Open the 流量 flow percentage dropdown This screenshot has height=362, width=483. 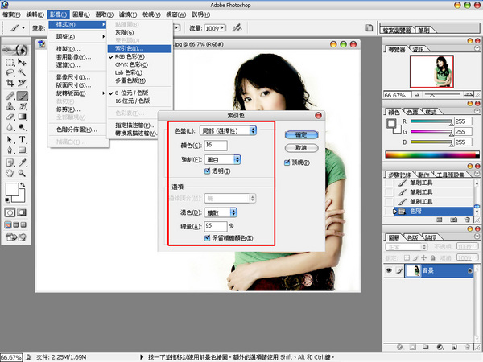[x=223, y=28]
